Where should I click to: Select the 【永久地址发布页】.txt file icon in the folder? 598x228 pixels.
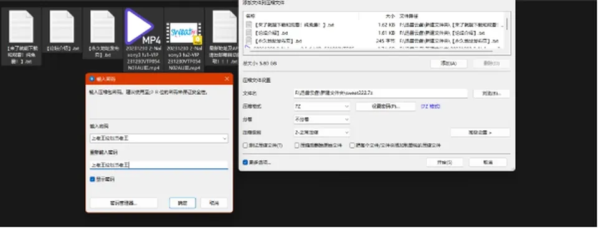pos(102,27)
